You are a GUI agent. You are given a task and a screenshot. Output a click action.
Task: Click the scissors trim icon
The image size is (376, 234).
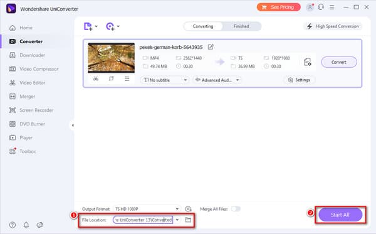click(x=96, y=78)
